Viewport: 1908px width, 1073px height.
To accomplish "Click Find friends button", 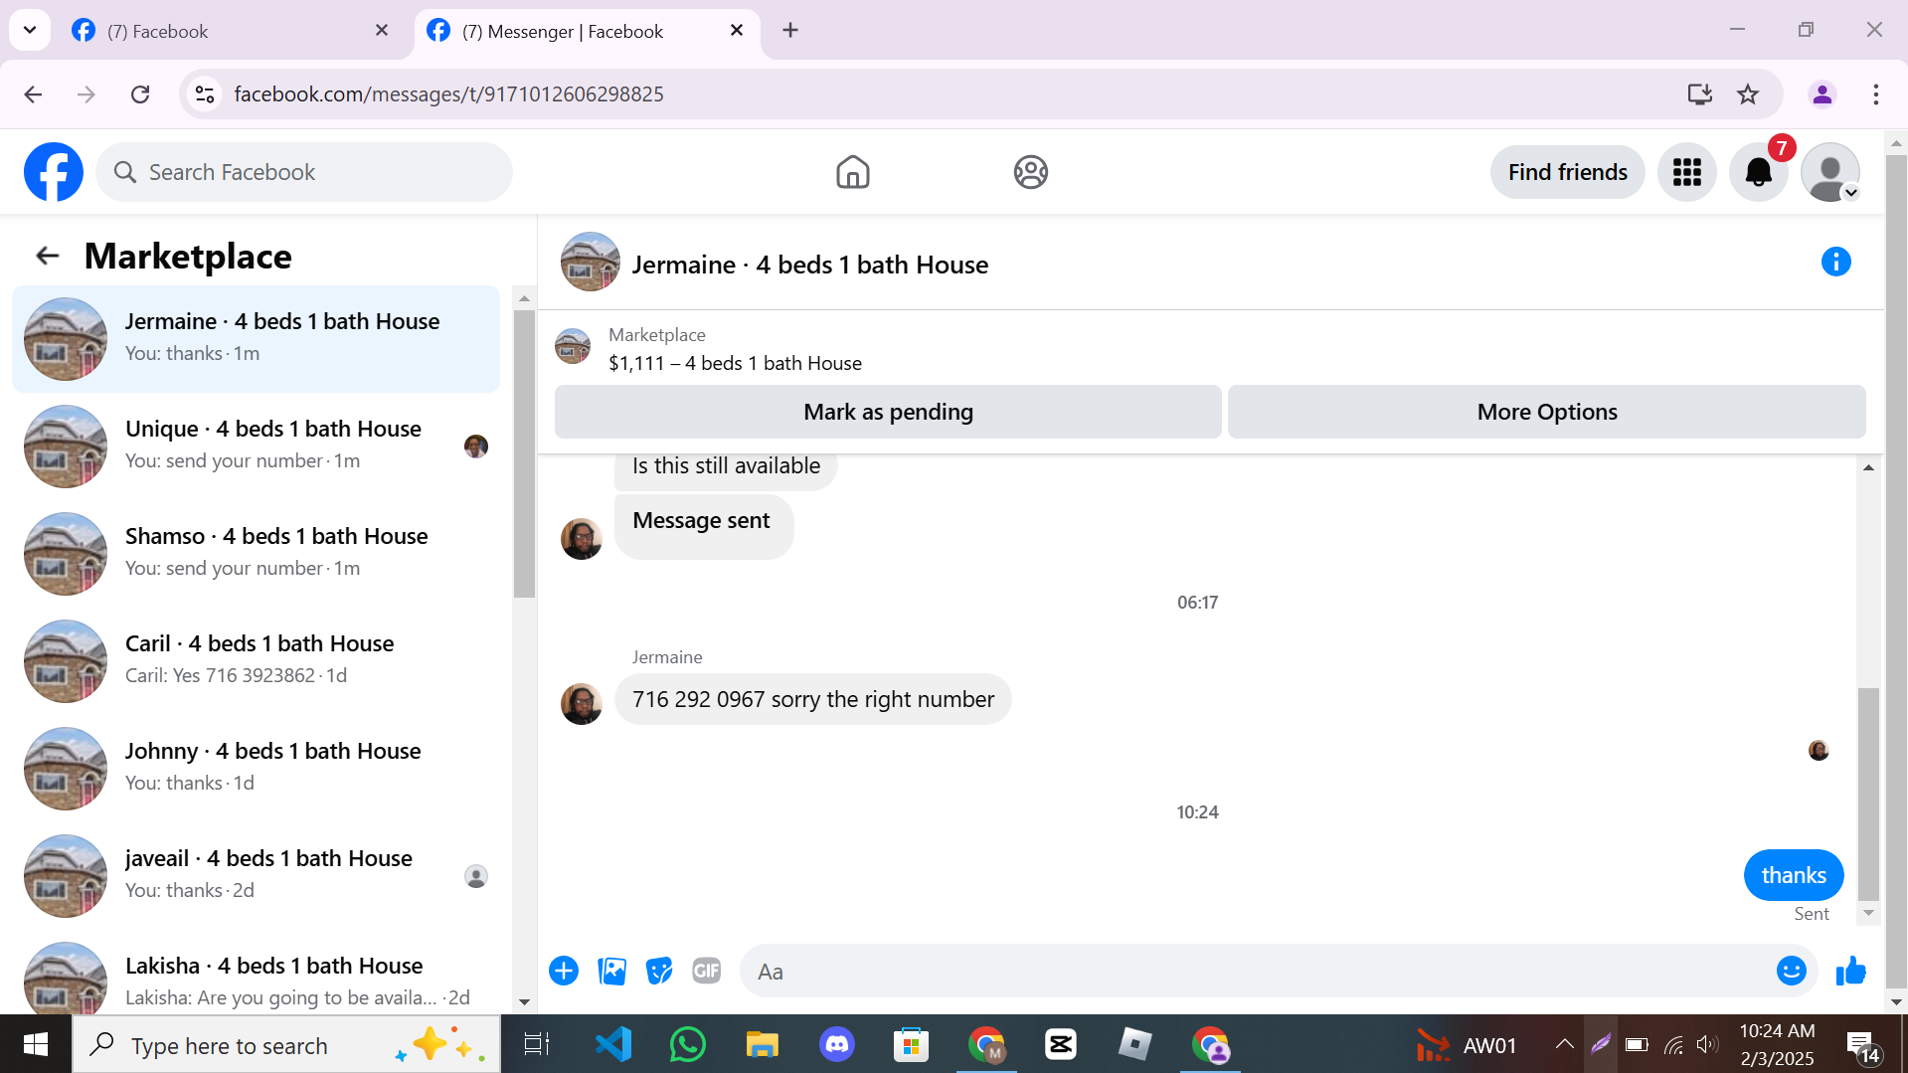I will 1567,172.
